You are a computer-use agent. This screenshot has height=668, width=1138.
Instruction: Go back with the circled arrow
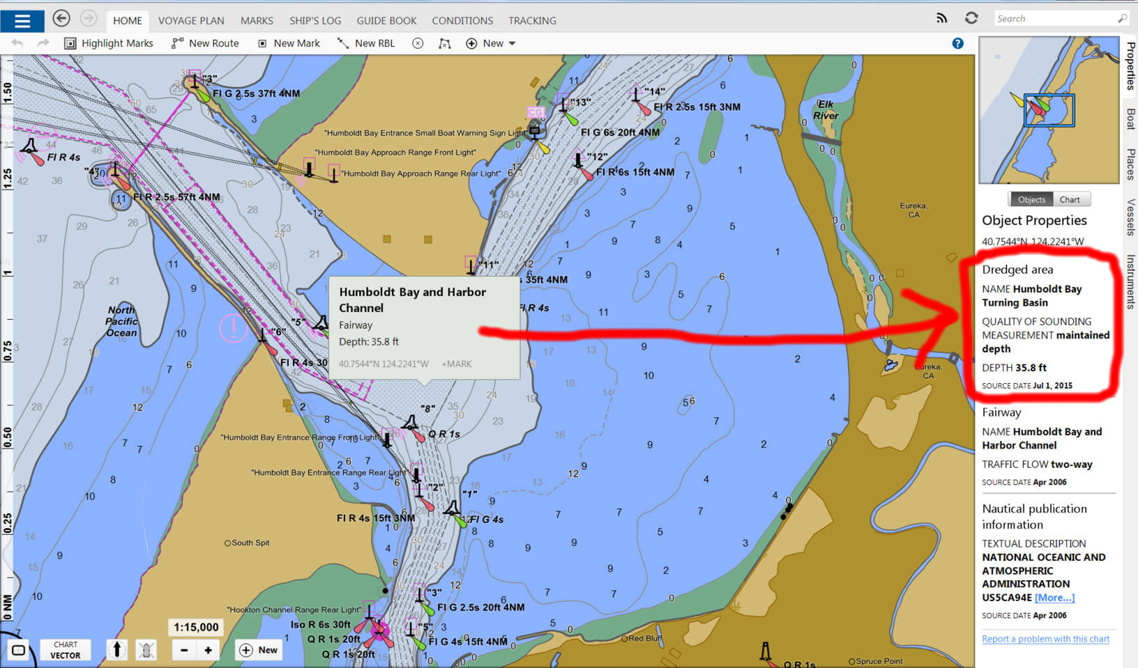(x=61, y=19)
